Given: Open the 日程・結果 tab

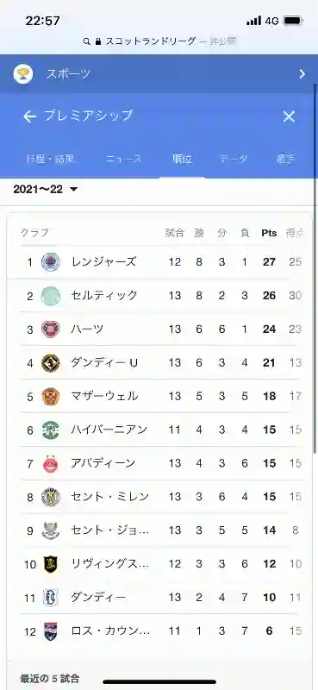Looking at the screenshot, I should 50,159.
